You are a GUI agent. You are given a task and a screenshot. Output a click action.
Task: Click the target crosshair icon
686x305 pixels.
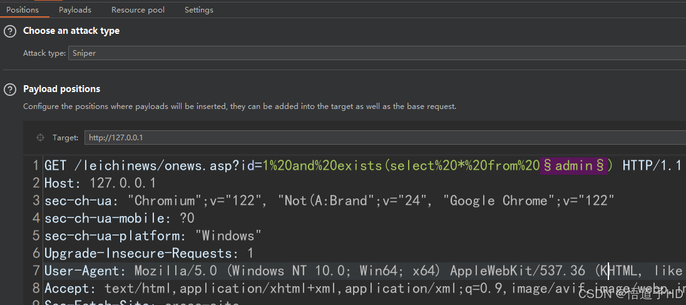[40, 137]
